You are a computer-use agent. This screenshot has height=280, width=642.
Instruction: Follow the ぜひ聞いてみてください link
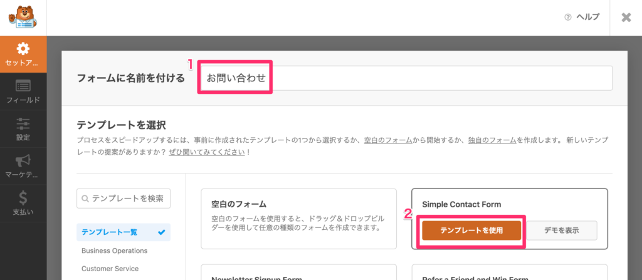pos(207,152)
